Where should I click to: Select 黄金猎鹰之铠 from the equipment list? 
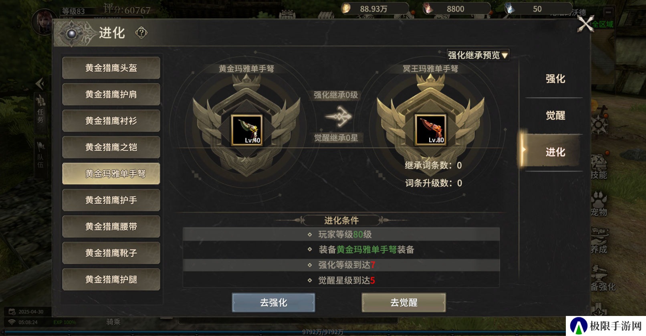point(111,147)
